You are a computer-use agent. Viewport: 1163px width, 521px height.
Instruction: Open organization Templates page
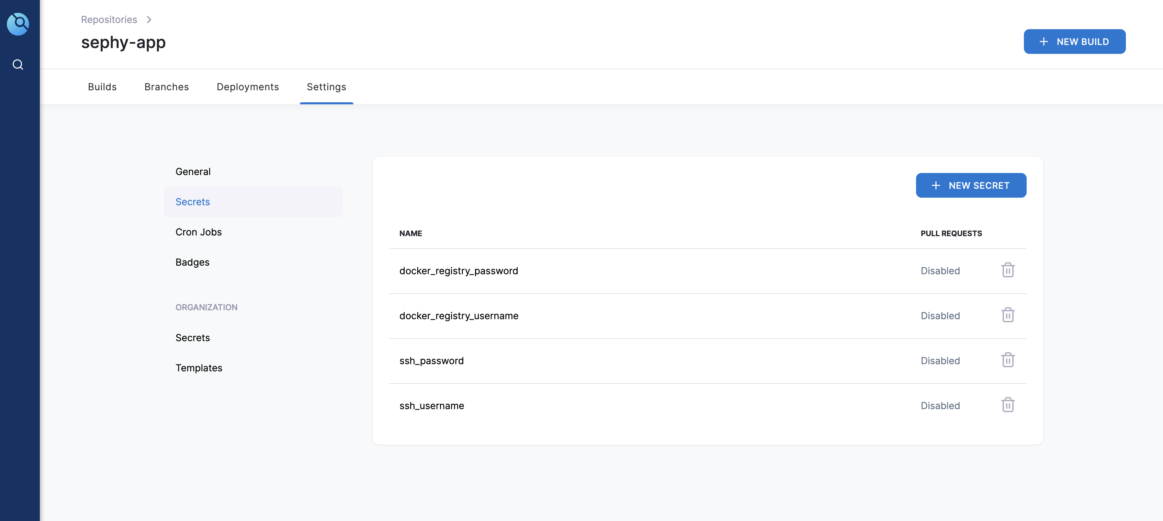tap(253, 368)
